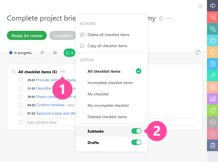Open the Confirm timeline checklist link

point(50,105)
